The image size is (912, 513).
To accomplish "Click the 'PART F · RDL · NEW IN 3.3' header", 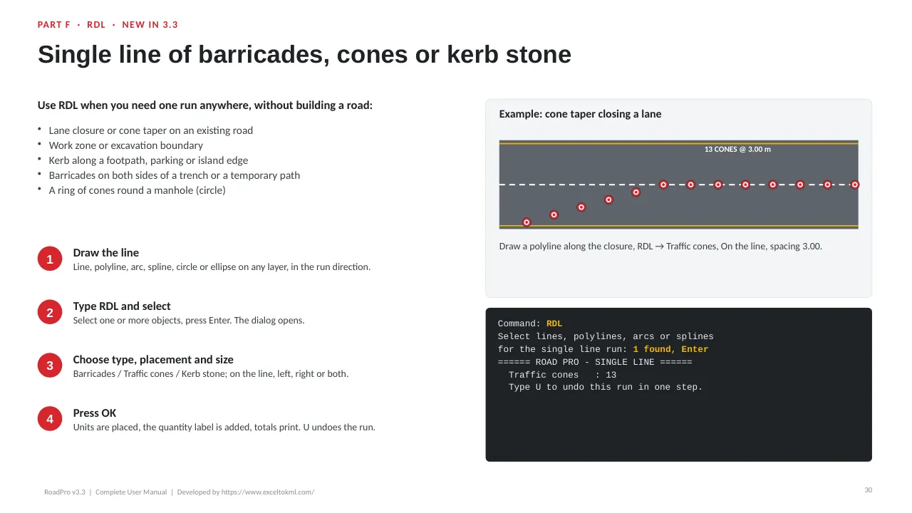I will 108,25.
